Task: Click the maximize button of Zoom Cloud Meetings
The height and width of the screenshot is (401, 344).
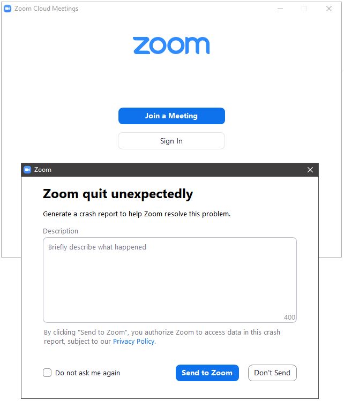Action: [304, 9]
